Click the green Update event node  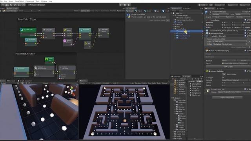[x=49, y=60]
